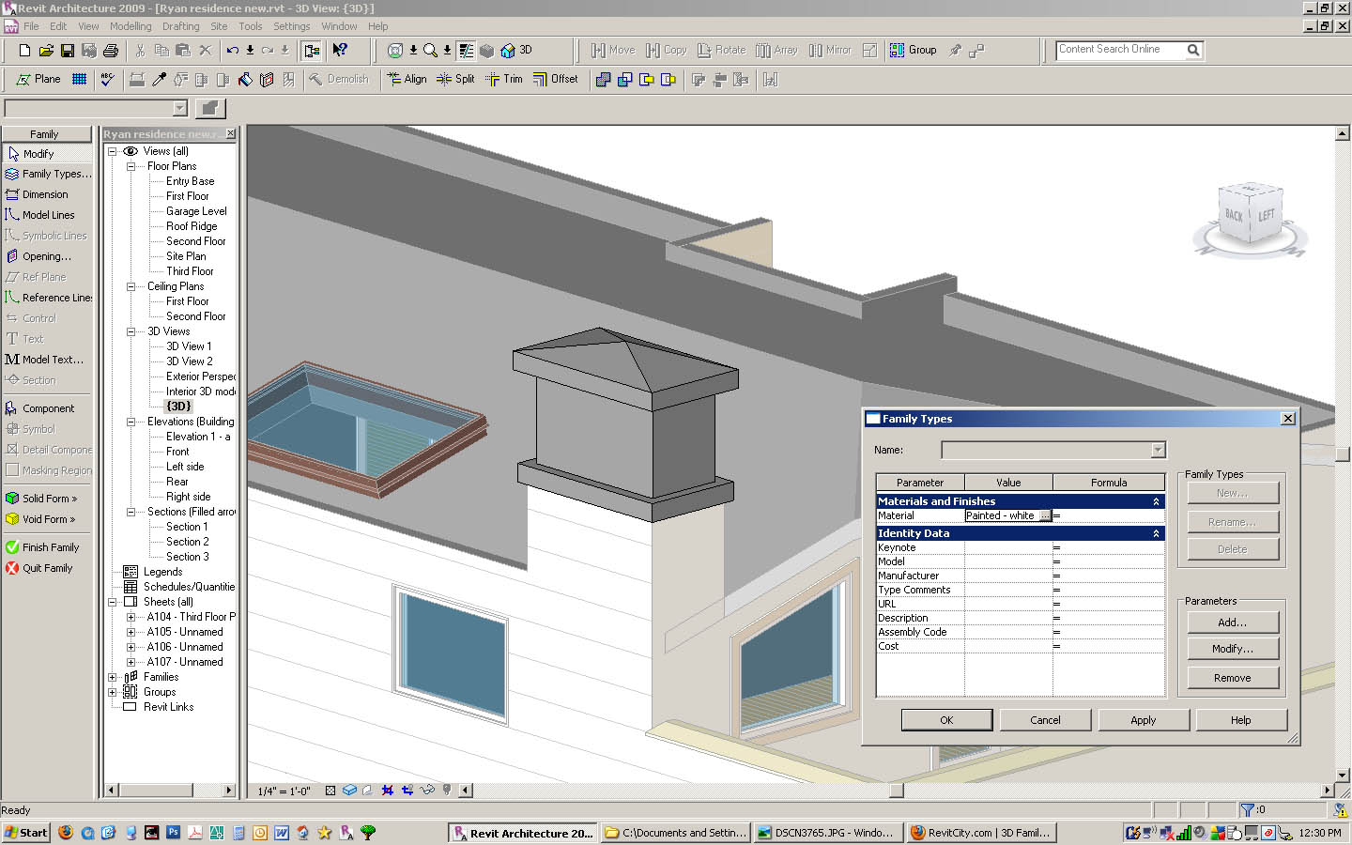Run the ABC spelling check tool
This screenshot has height=845, width=1352.
[107, 80]
